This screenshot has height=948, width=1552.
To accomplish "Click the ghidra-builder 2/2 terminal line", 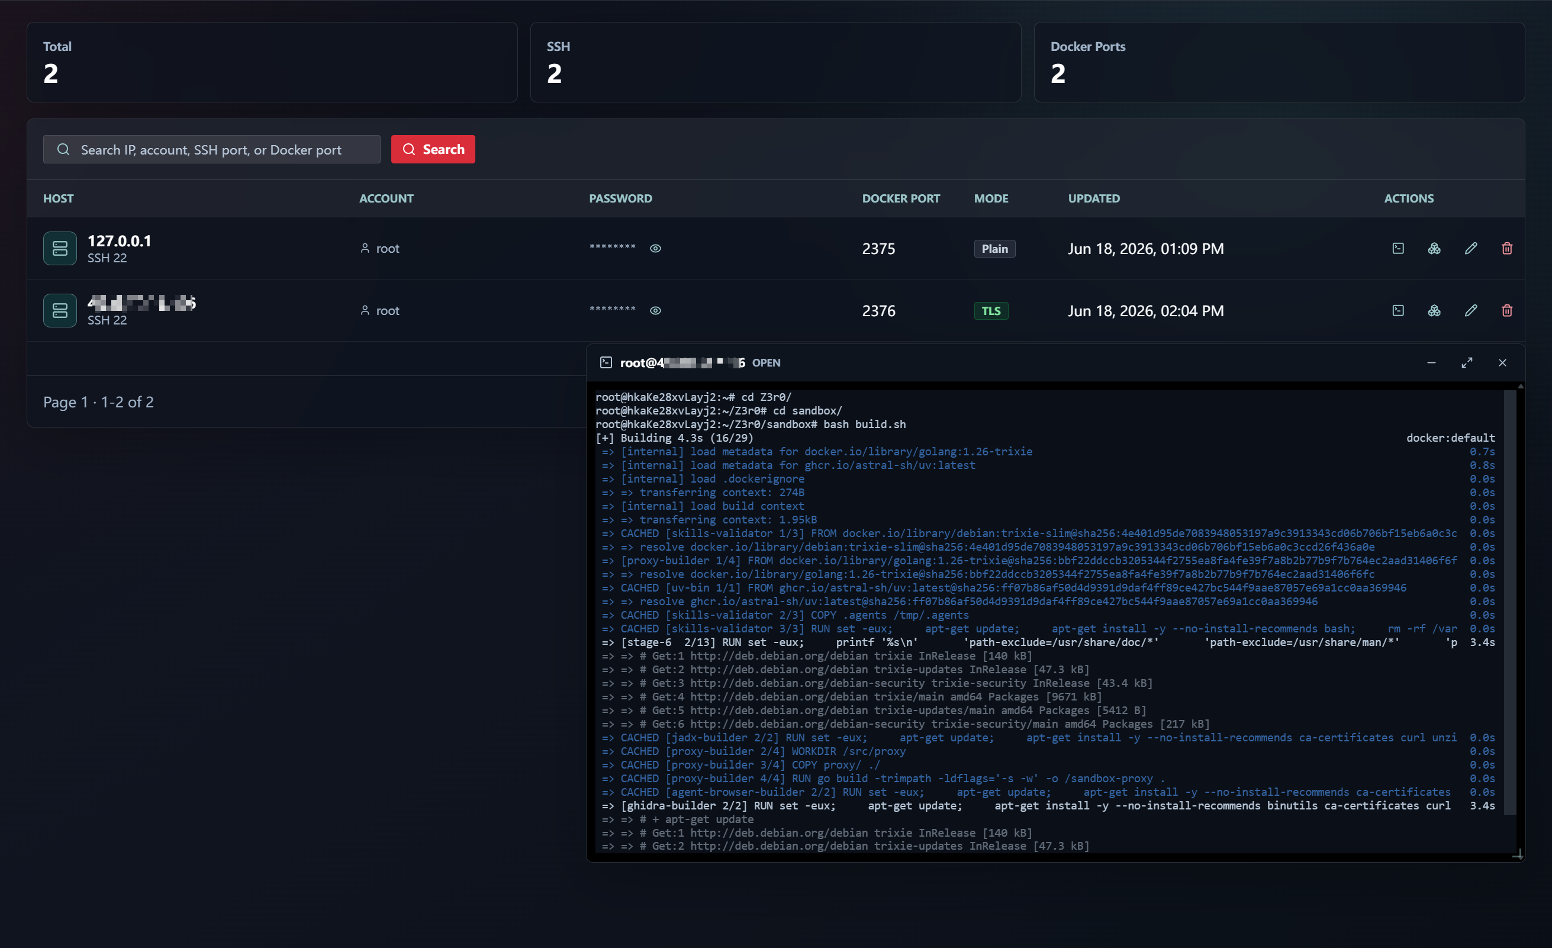I will [1048, 806].
